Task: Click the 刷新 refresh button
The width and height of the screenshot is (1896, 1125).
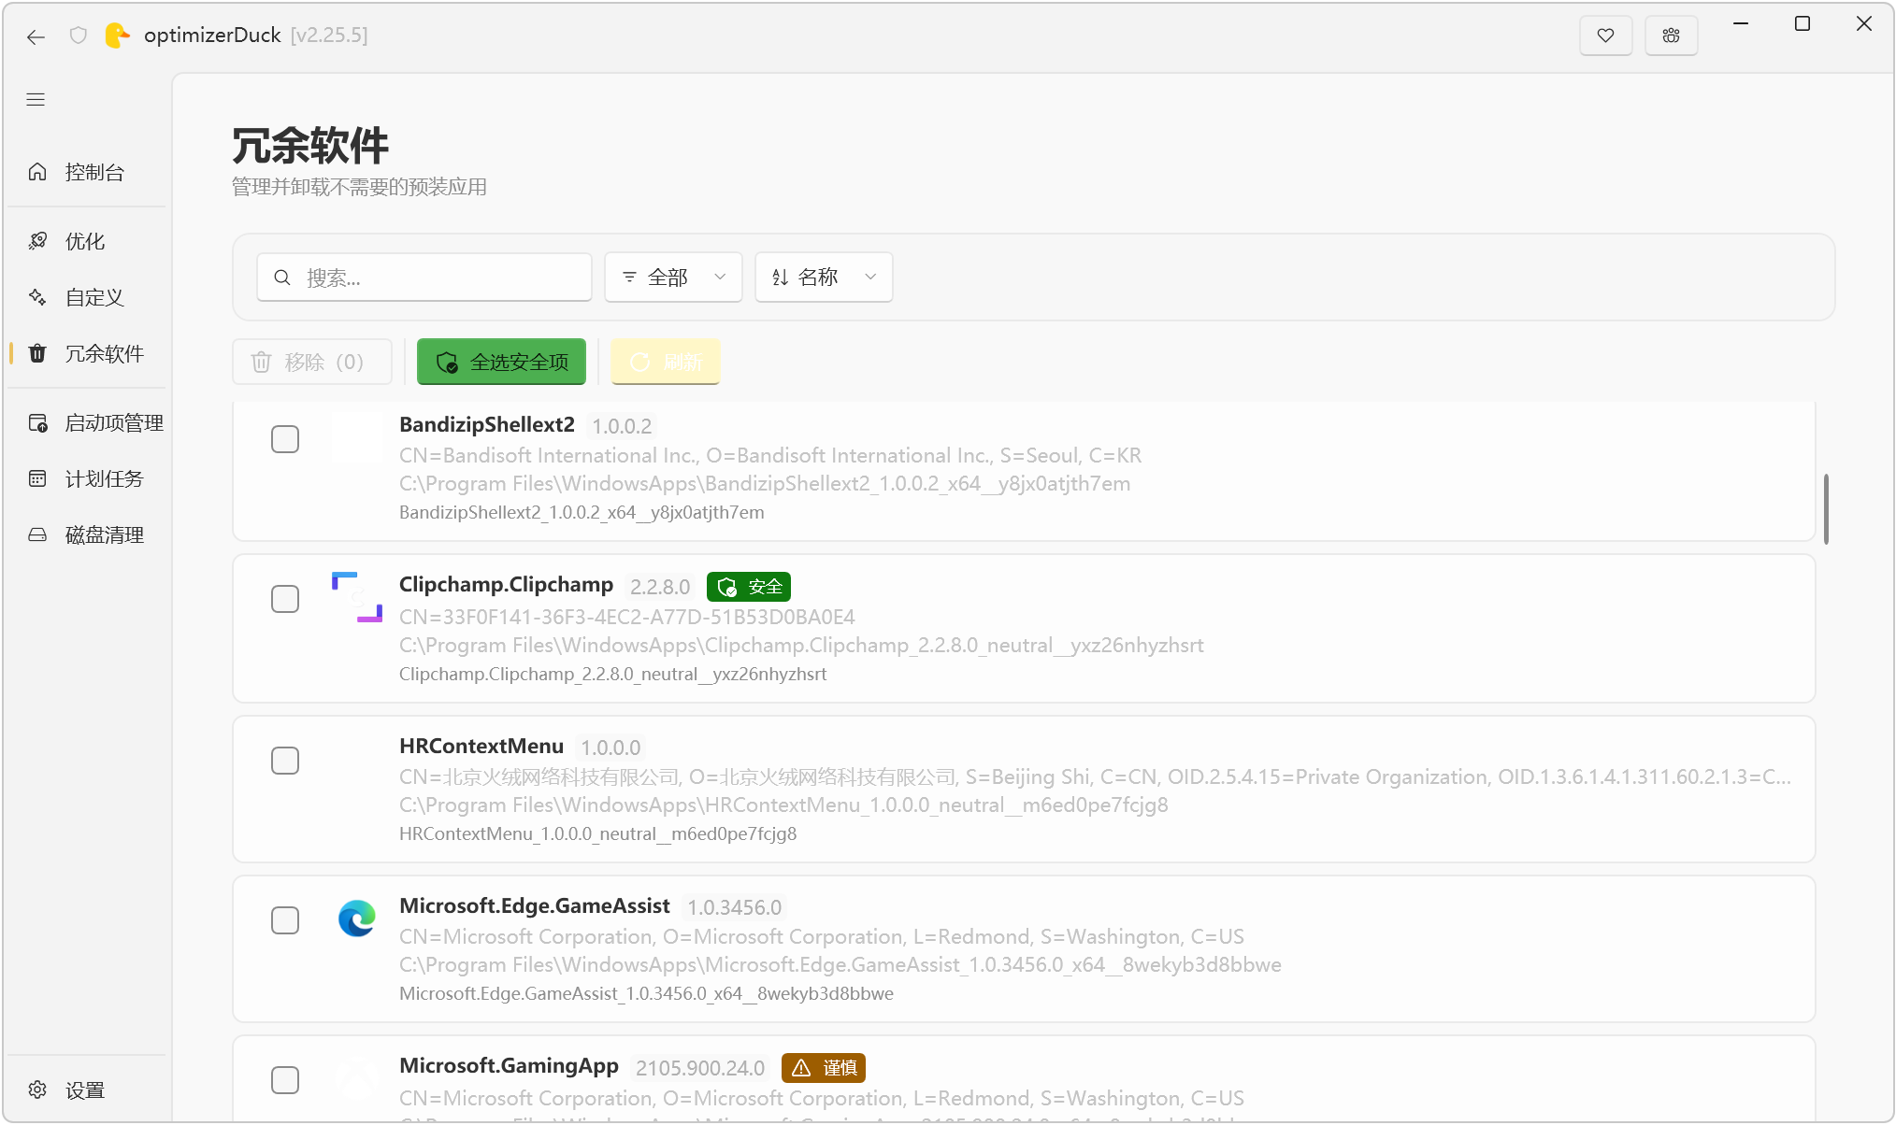Action: (x=666, y=362)
